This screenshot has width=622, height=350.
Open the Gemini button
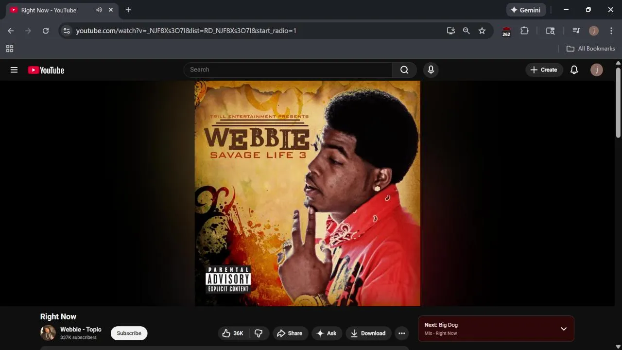(526, 10)
